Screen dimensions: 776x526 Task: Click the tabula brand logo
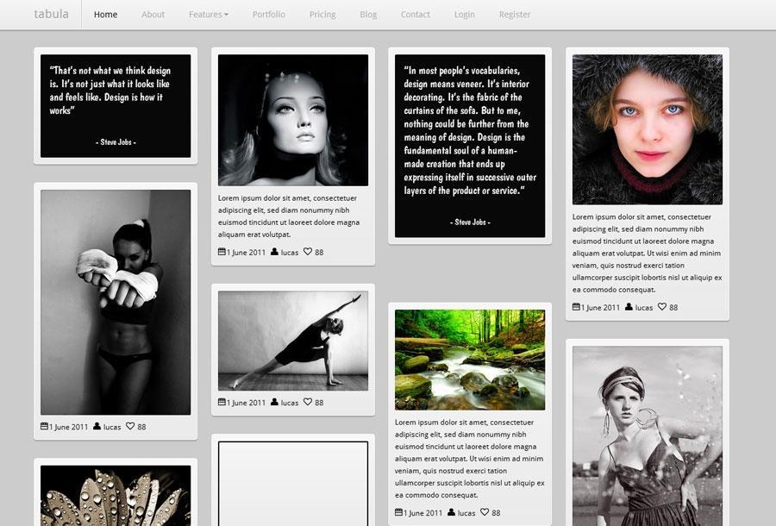coord(52,14)
